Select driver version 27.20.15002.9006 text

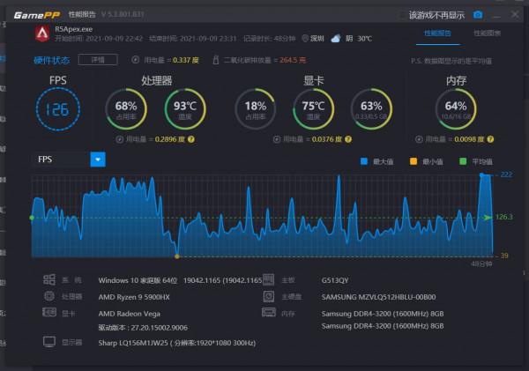click(x=143, y=328)
